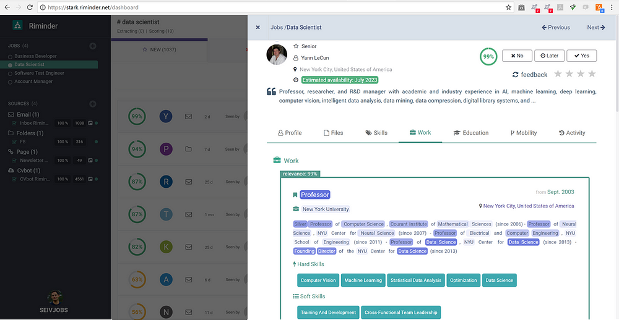
Task: Click the Senior star icon
Action: [x=296, y=46]
